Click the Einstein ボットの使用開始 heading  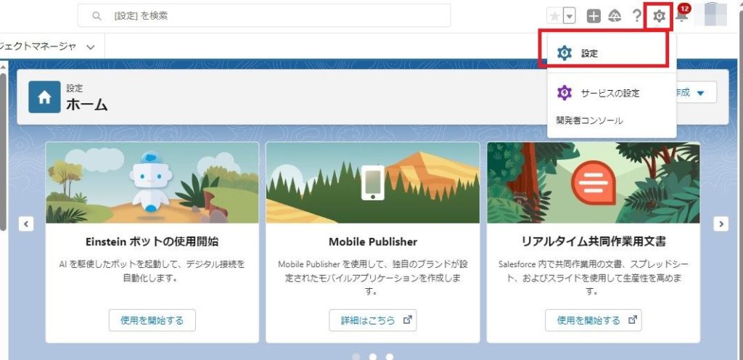[152, 242]
